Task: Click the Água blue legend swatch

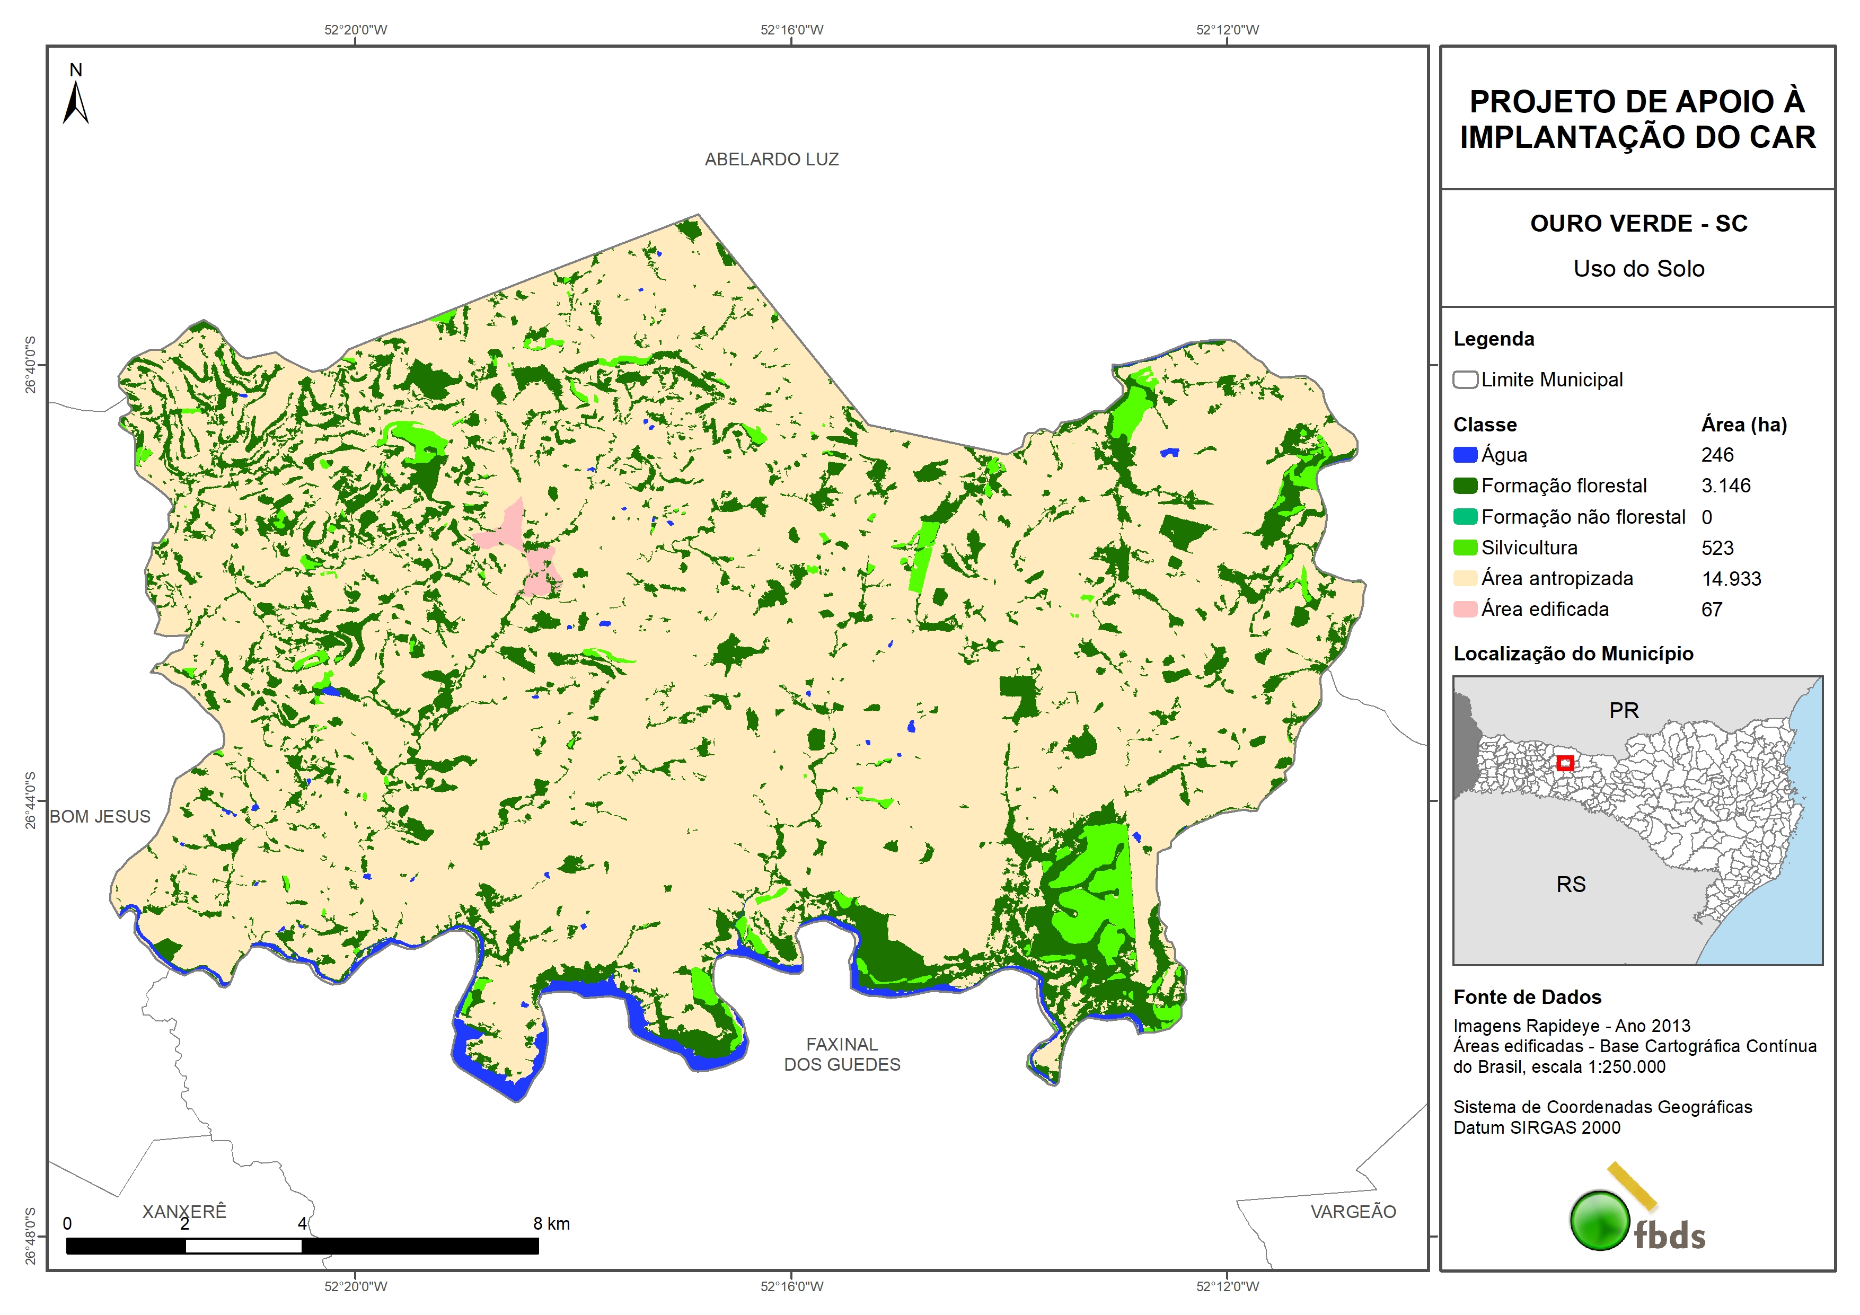Action: click(x=1465, y=455)
